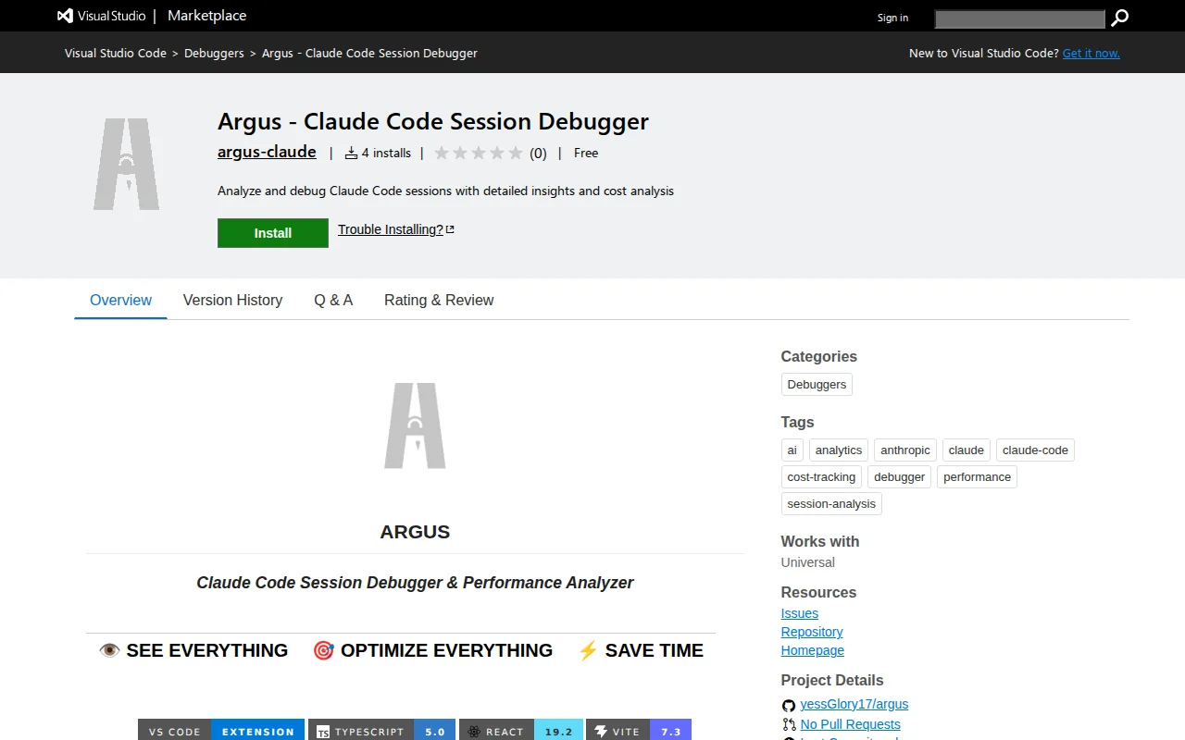The height and width of the screenshot is (740, 1185).
Task: Click the Debuggers category chip
Action: pyautogui.click(x=817, y=384)
